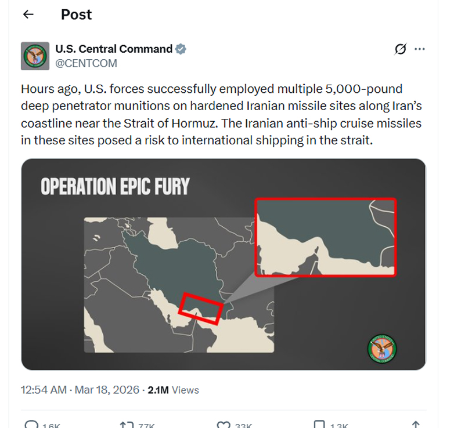Reply to the post via comment icon
Screen dimensions: 454x428
(33, 425)
